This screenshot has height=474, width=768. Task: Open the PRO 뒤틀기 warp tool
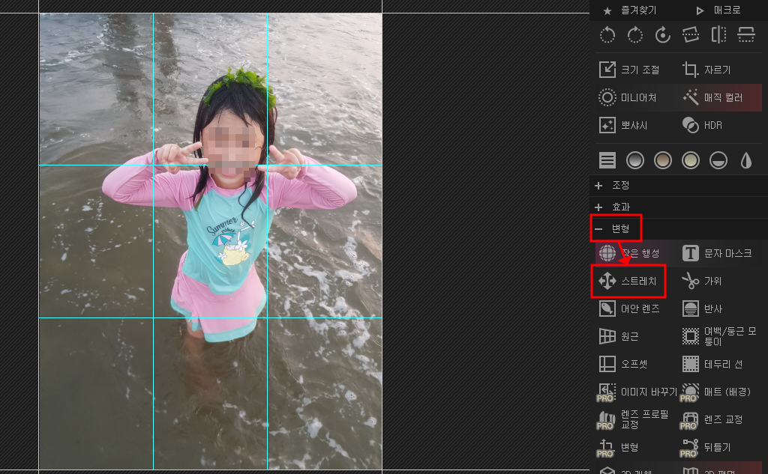[706, 447]
